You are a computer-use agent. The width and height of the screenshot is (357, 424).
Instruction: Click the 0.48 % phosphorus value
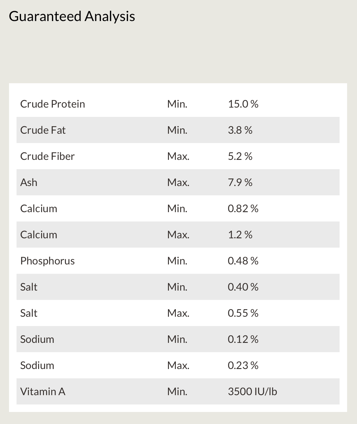pos(243,261)
